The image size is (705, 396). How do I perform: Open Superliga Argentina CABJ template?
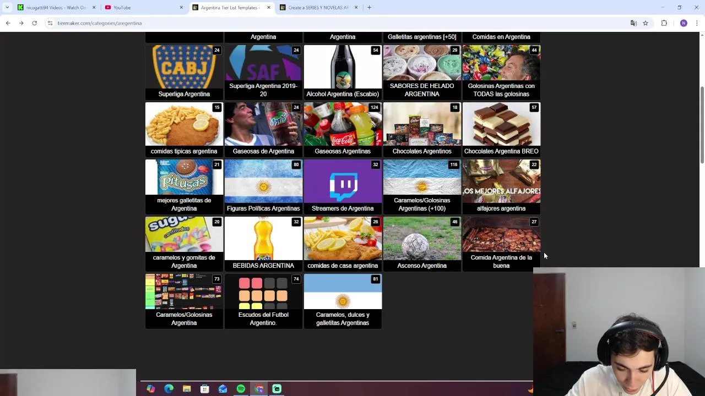coord(184,72)
